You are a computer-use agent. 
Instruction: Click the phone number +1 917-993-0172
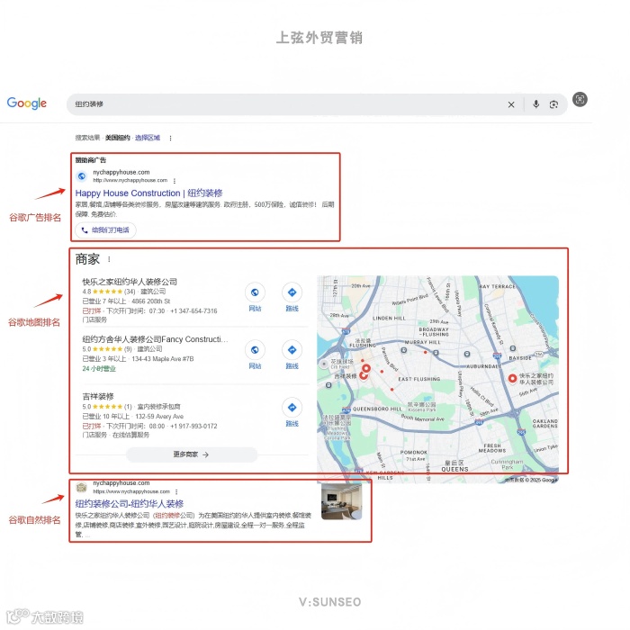tap(193, 426)
